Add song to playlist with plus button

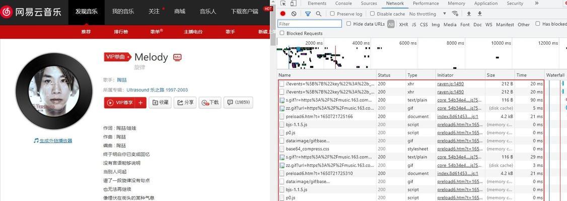[141, 103]
